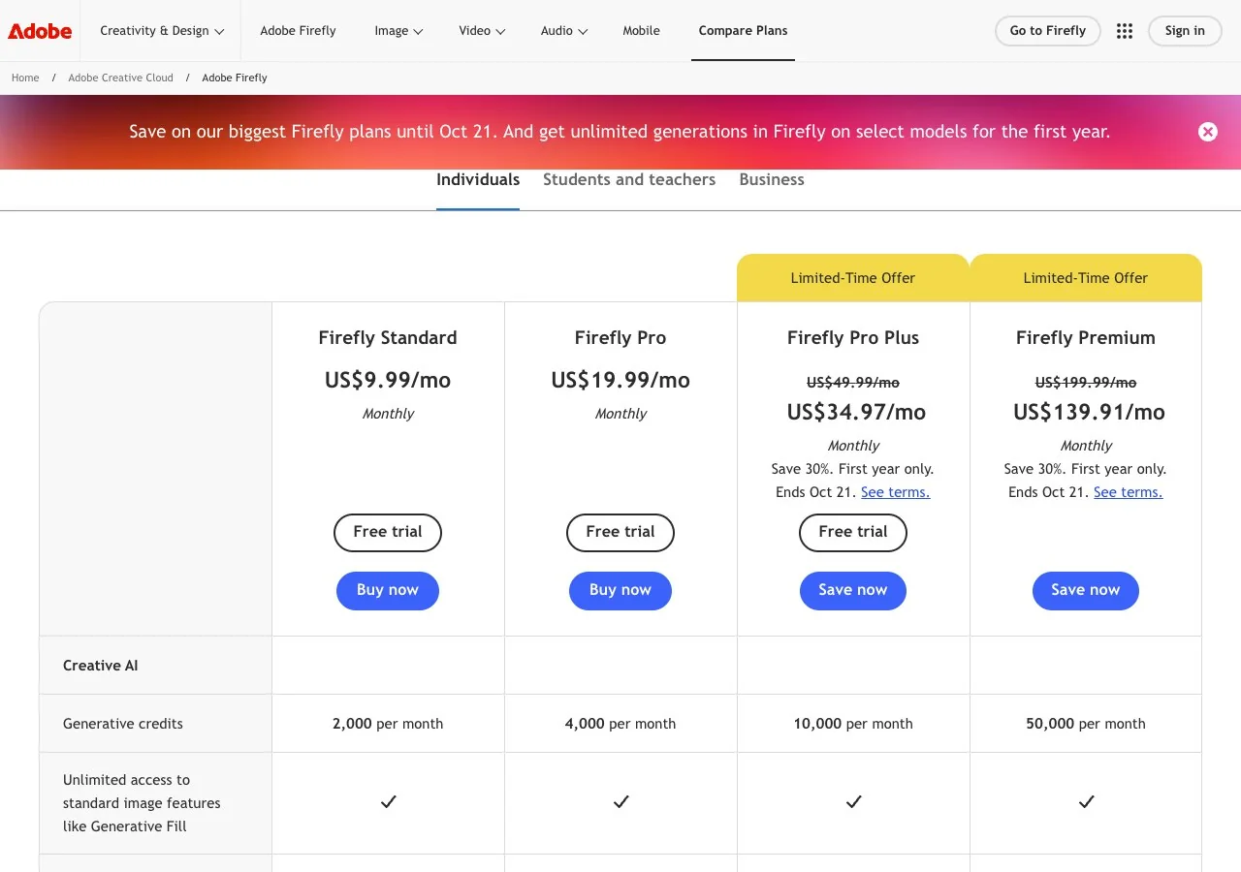Click checkmark in Firefly Premium column
The image size is (1241, 872).
(1086, 802)
